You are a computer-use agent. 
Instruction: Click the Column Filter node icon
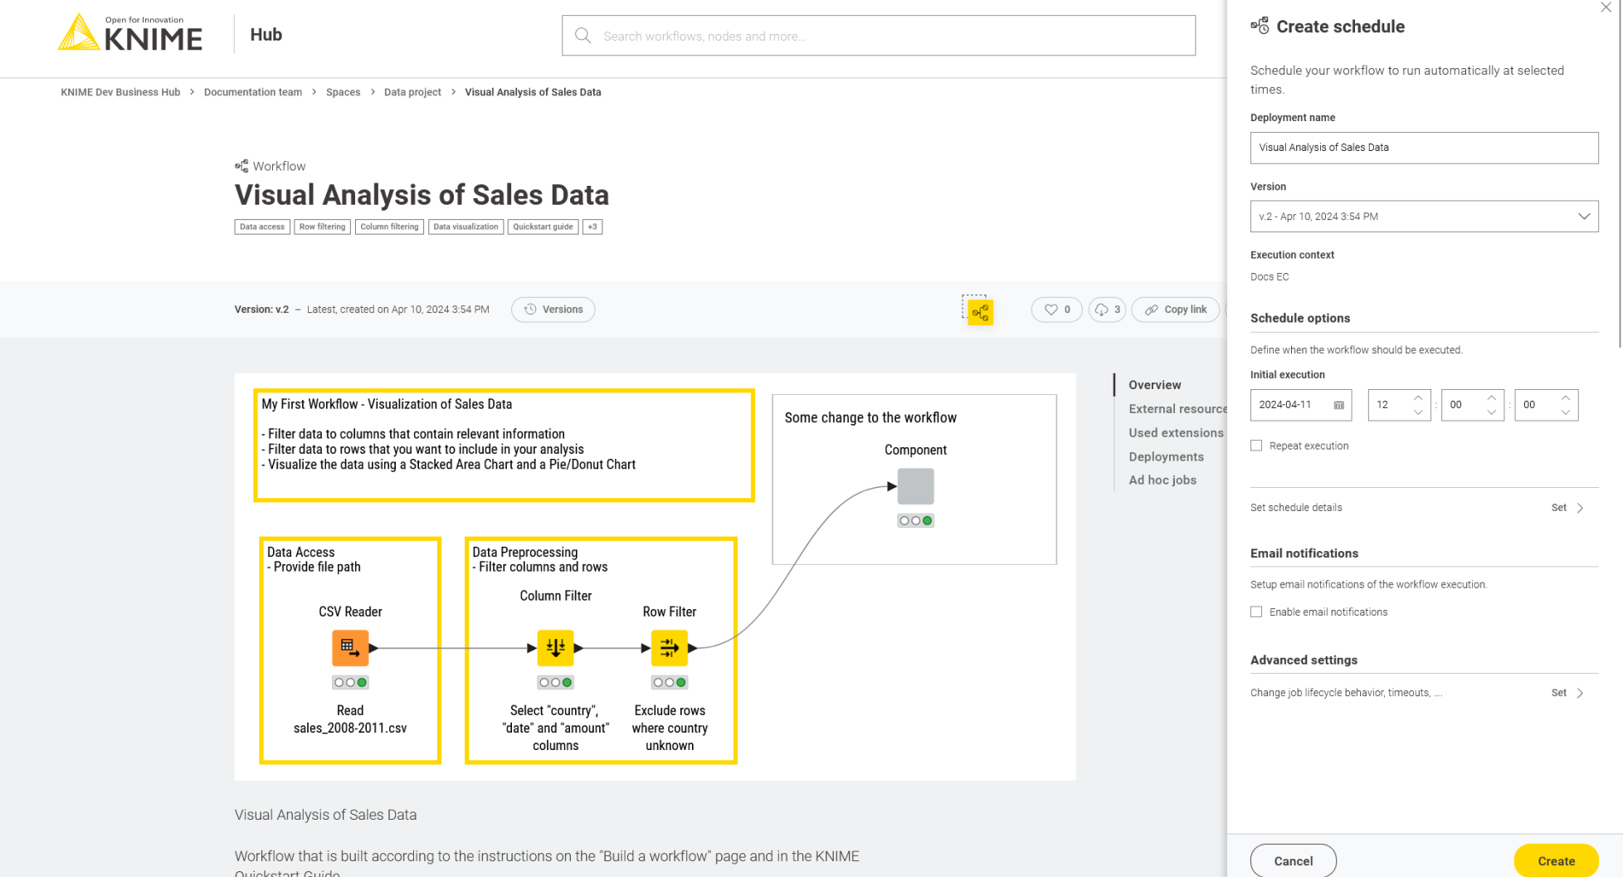[555, 648]
